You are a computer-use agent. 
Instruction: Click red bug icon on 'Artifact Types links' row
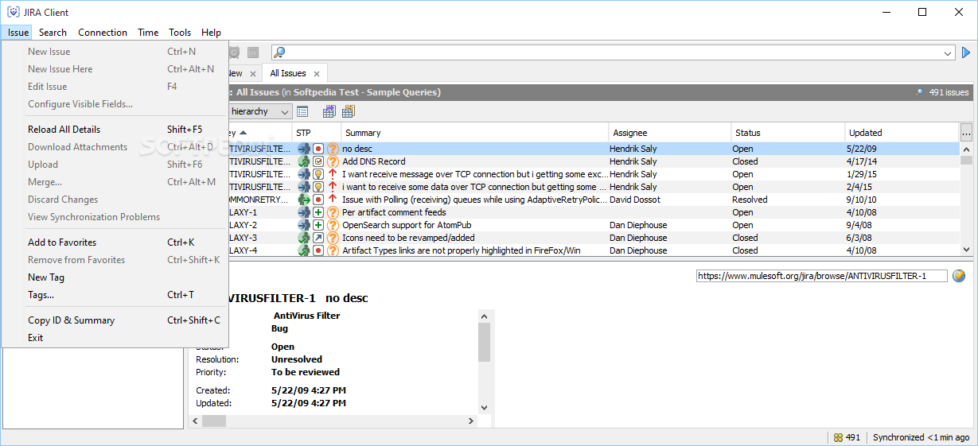[x=318, y=250]
